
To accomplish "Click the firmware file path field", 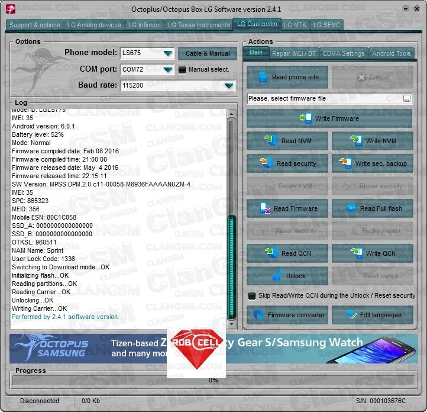I will pos(325,99).
